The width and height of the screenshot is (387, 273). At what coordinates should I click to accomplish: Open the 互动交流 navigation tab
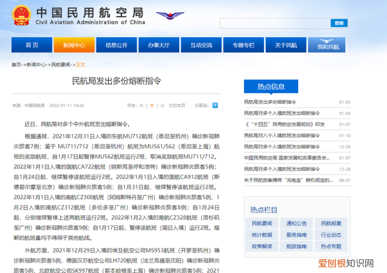point(201,45)
